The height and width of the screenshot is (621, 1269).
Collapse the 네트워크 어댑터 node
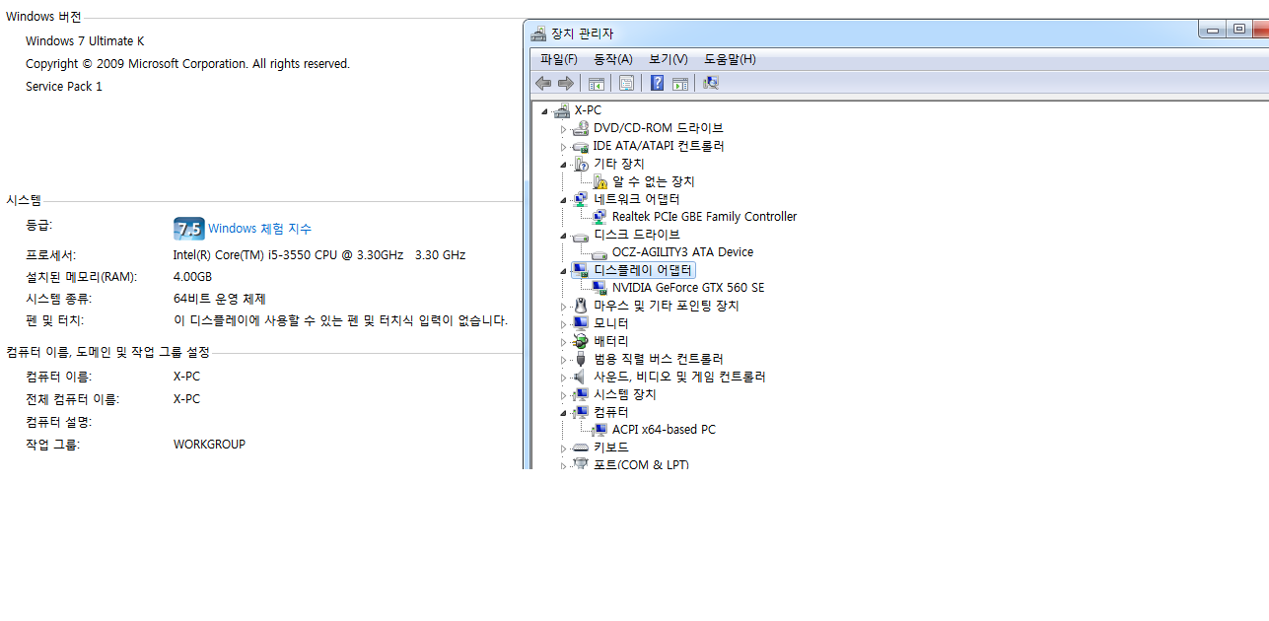coord(564,200)
